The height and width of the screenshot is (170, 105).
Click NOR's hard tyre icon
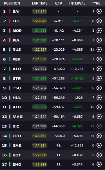click(x=99, y=31)
